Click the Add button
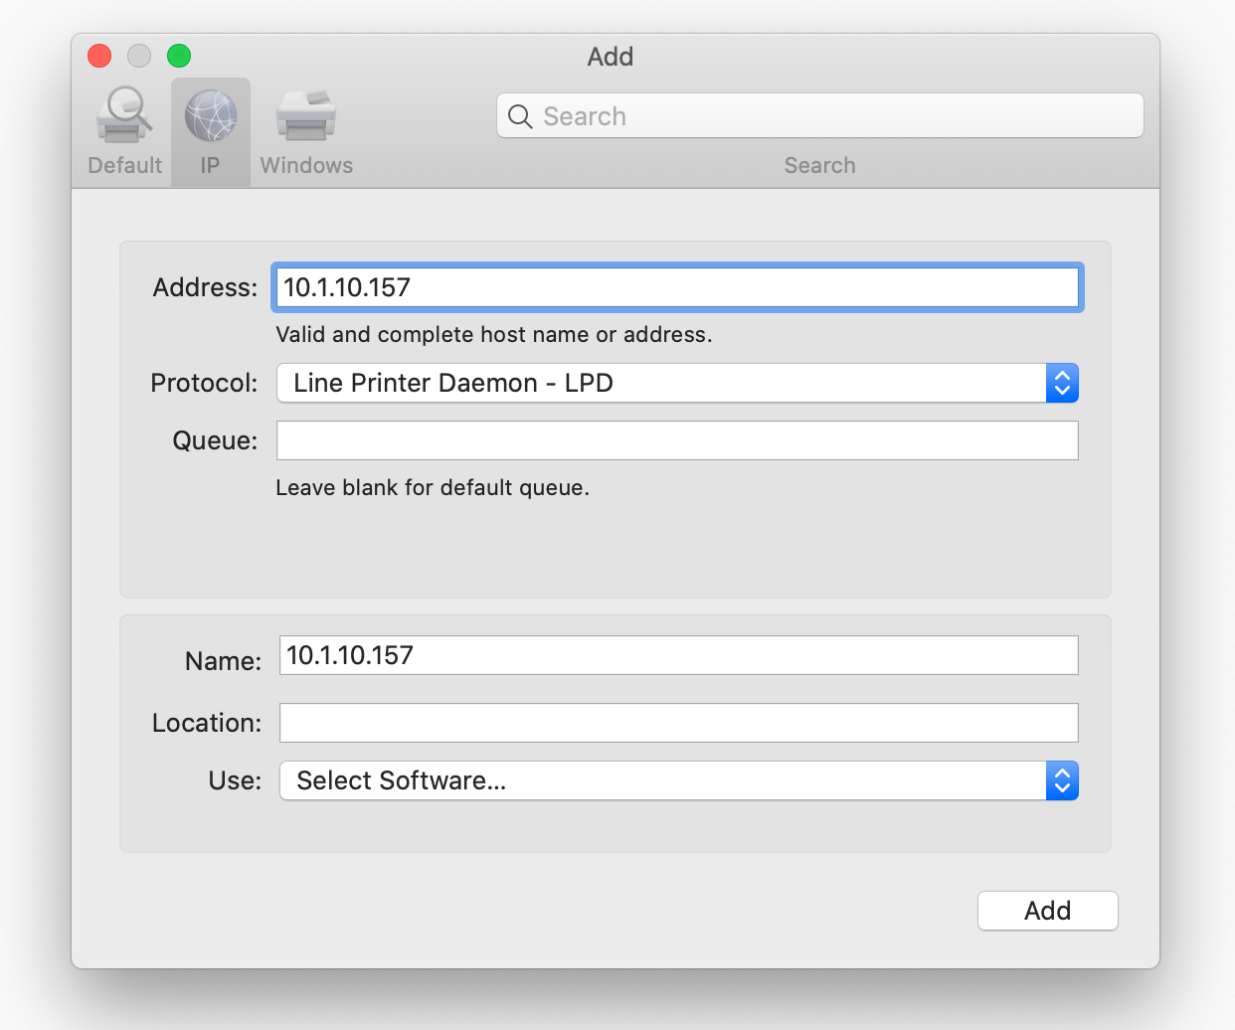 click(x=1048, y=911)
